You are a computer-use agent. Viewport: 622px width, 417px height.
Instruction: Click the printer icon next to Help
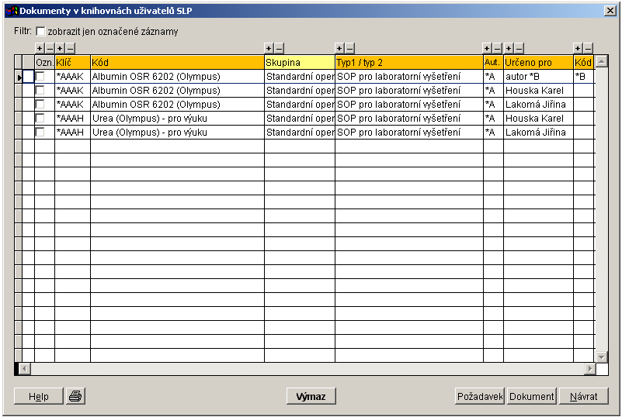[75, 396]
